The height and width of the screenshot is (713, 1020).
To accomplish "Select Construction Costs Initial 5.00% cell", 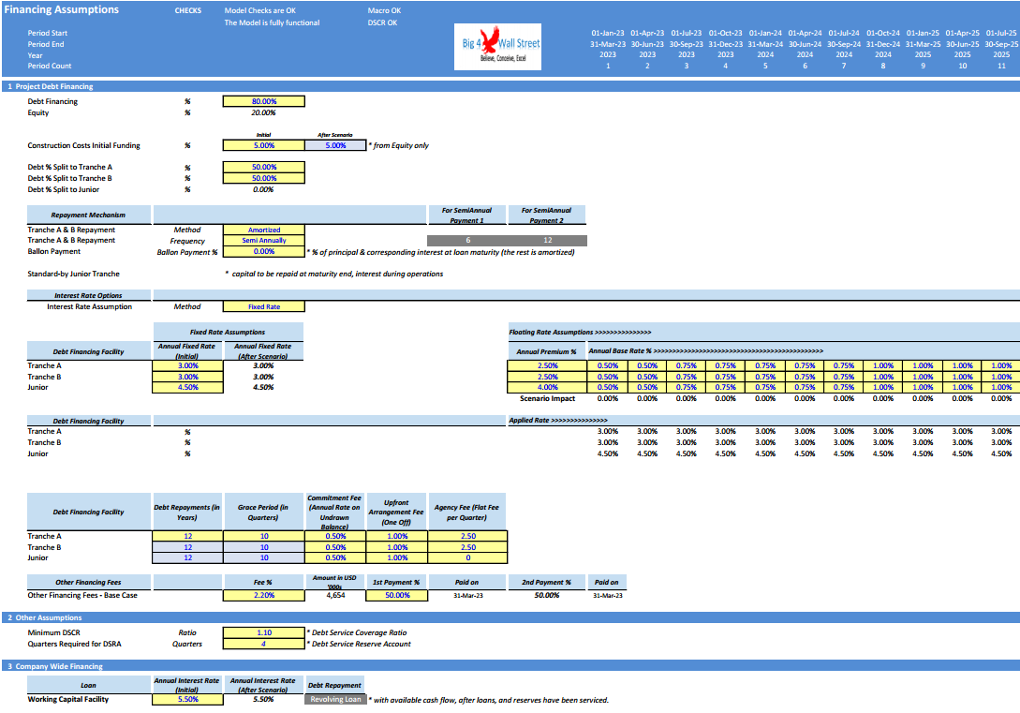I will 263,146.
